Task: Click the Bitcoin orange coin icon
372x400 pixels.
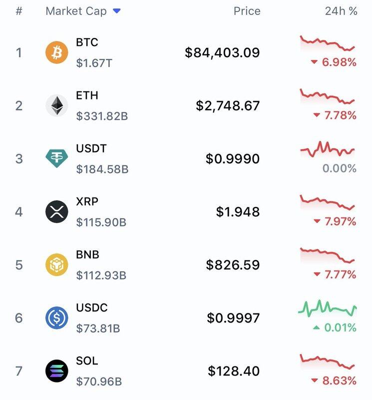Action: (56, 52)
